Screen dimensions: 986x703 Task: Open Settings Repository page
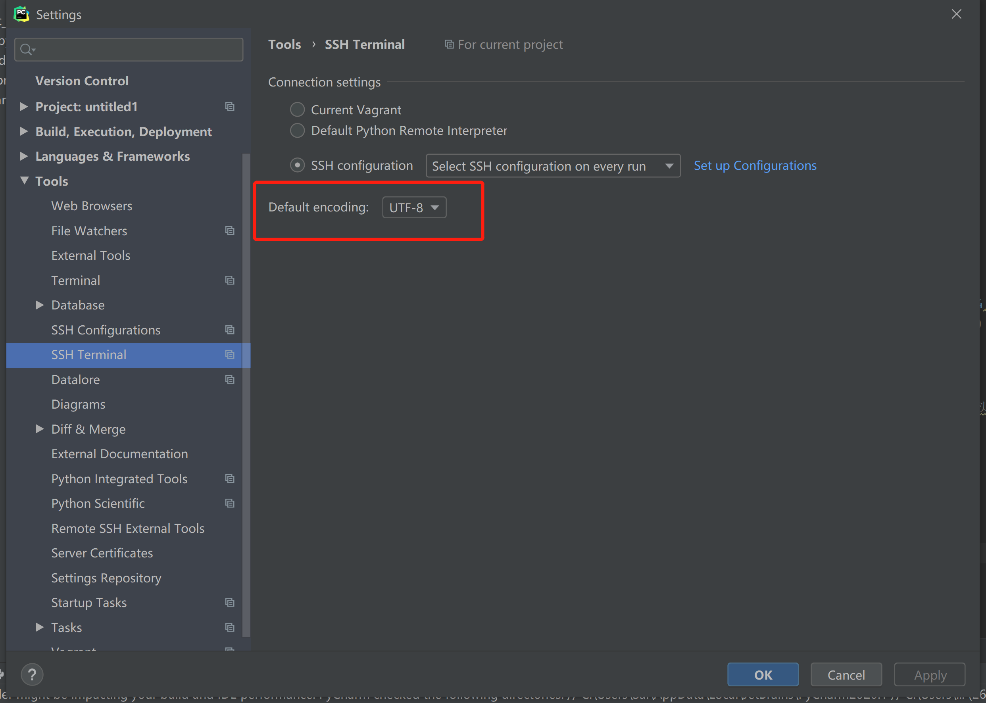106,578
